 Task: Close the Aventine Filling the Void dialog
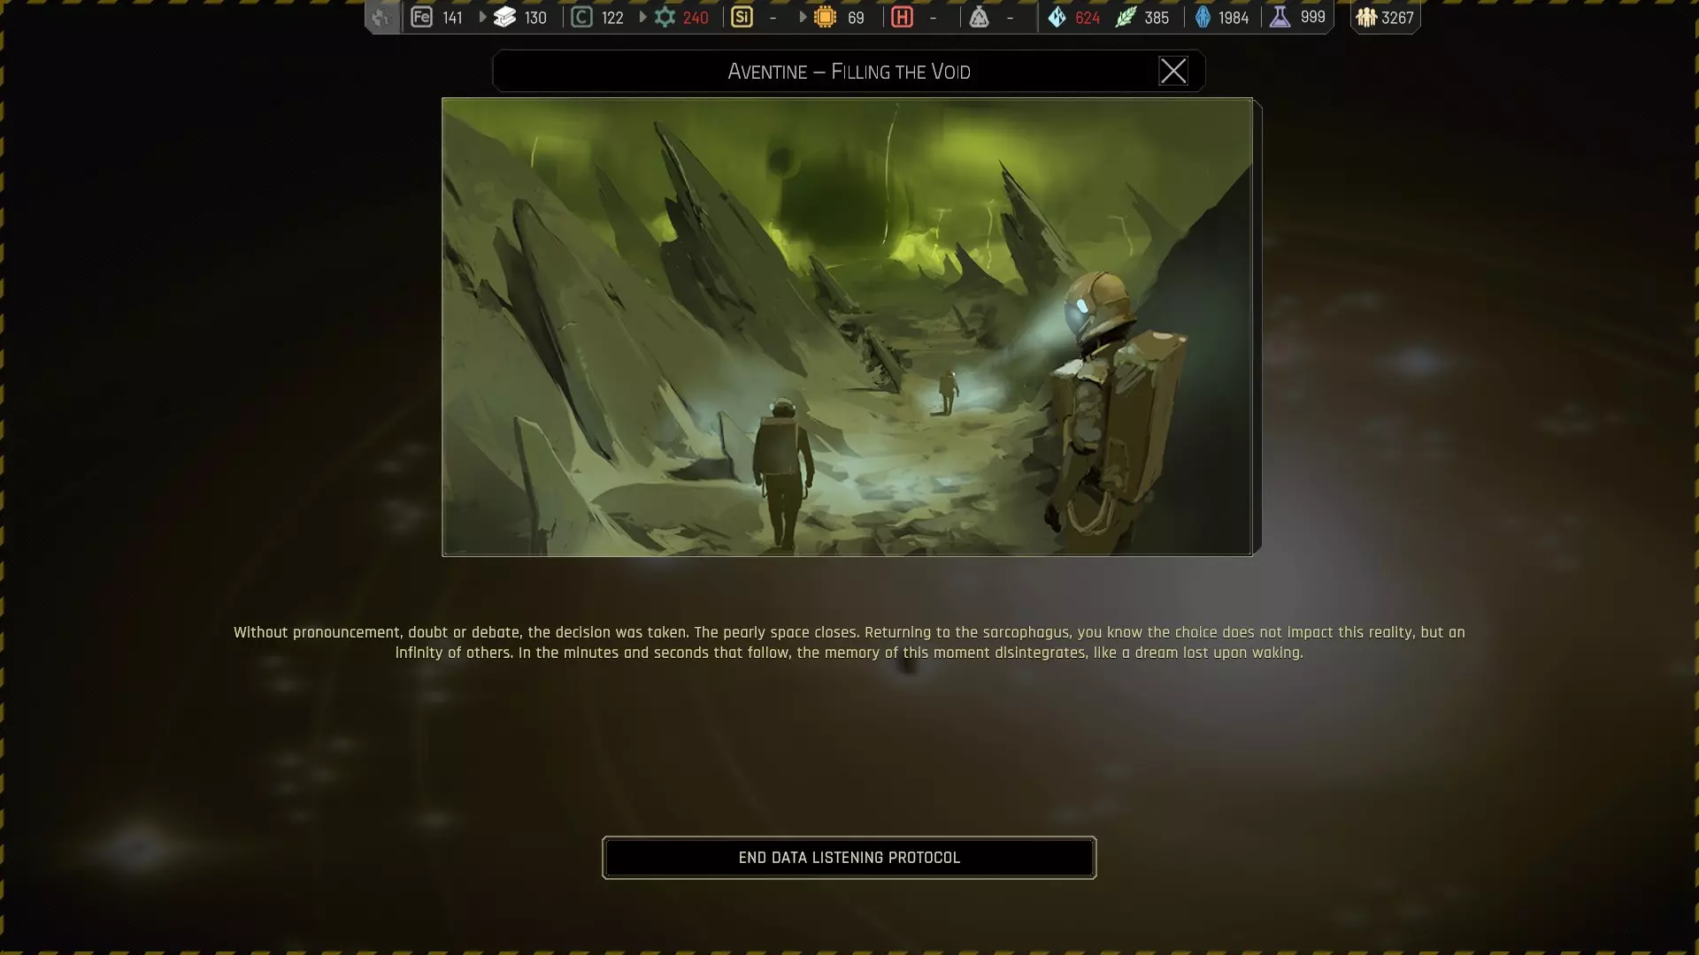click(x=1172, y=71)
